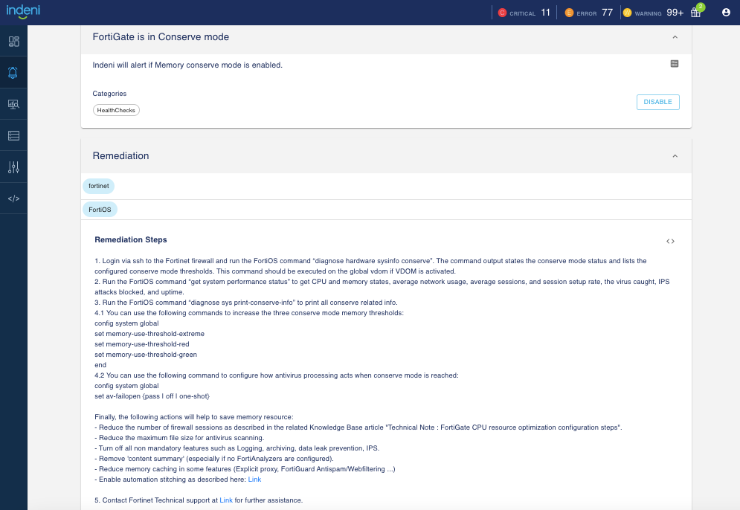Click the 'Remediation' section title
Viewport: 740px width, 510px height.
pos(120,155)
